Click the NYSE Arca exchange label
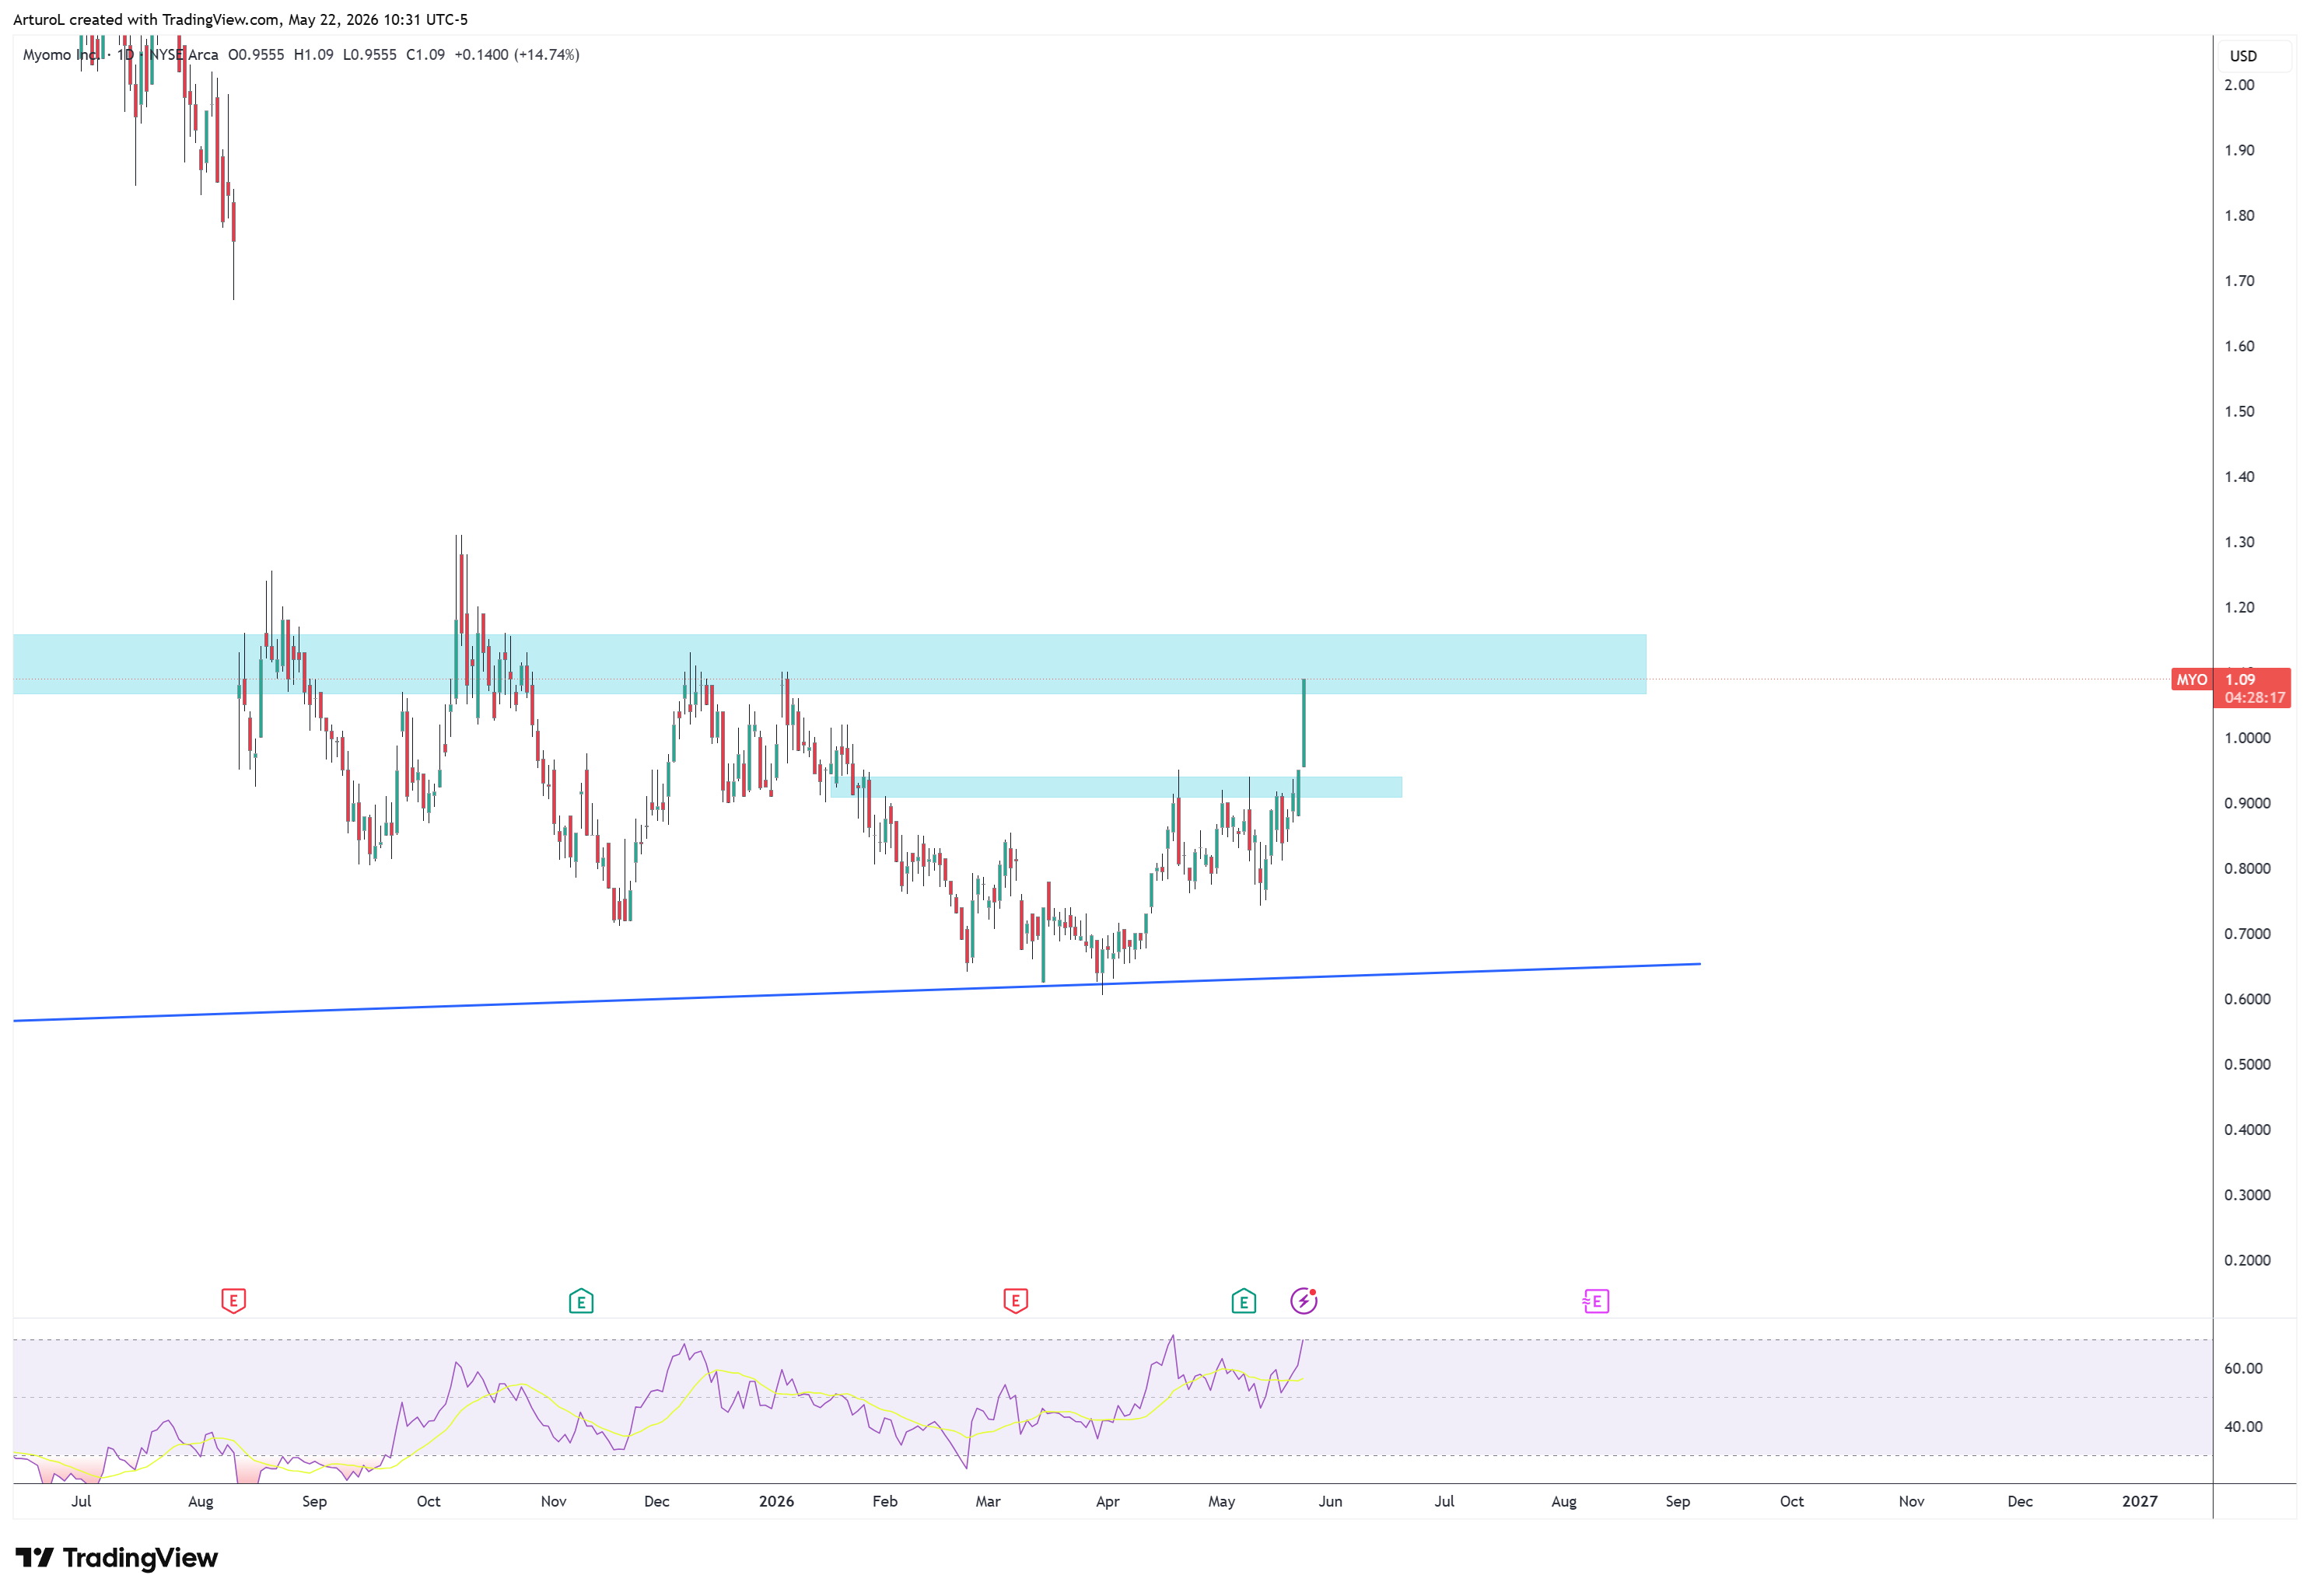The image size is (2310, 1596). tap(183, 55)
